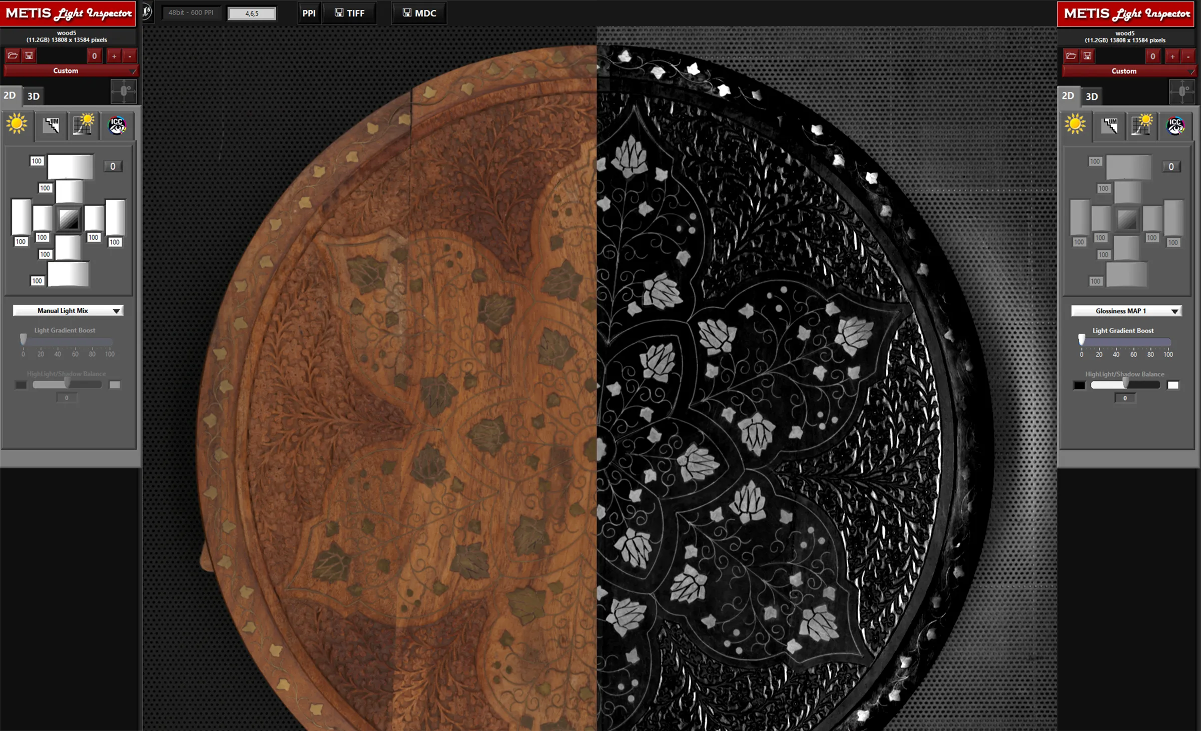Open the Glossiness MAP 1 dropdown

[x=1126, y=311]
